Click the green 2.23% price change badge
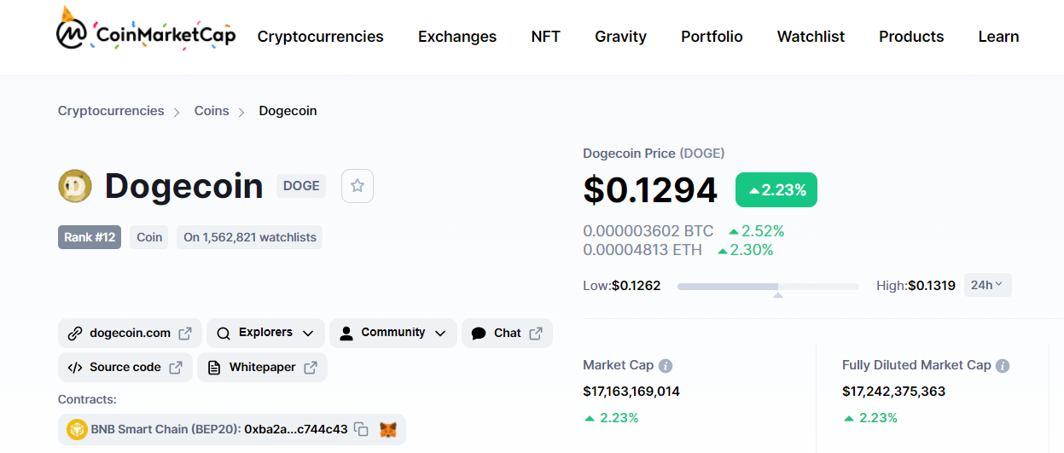1064x453 pixels. (776, 190)
